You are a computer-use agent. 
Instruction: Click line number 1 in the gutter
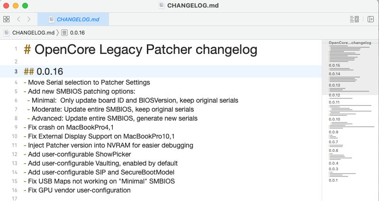(16, 49)
